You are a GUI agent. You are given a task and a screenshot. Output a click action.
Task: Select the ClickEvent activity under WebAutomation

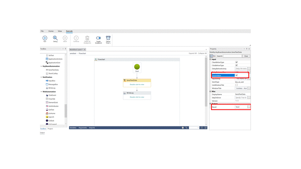[52, 95]
